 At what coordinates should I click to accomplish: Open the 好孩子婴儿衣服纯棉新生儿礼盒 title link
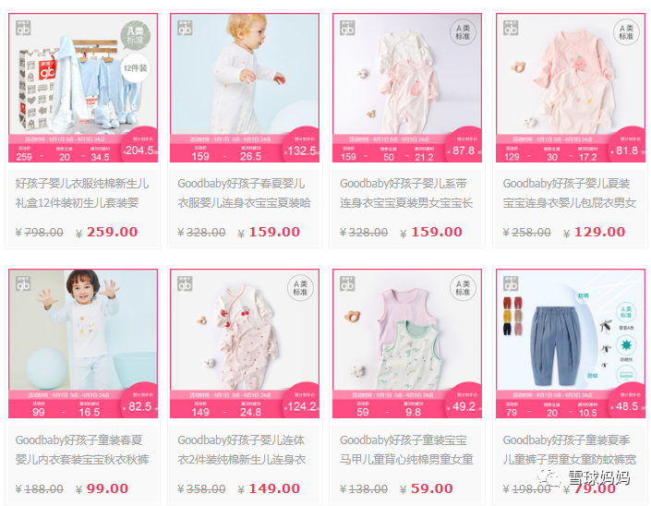coord(82,193)
